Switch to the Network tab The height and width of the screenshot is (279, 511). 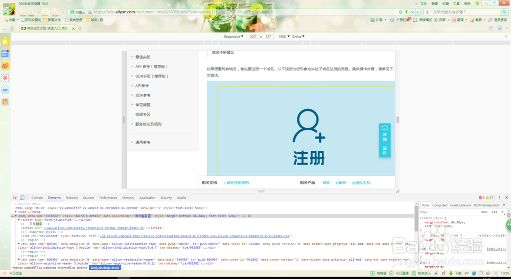(x=72, y=198)
